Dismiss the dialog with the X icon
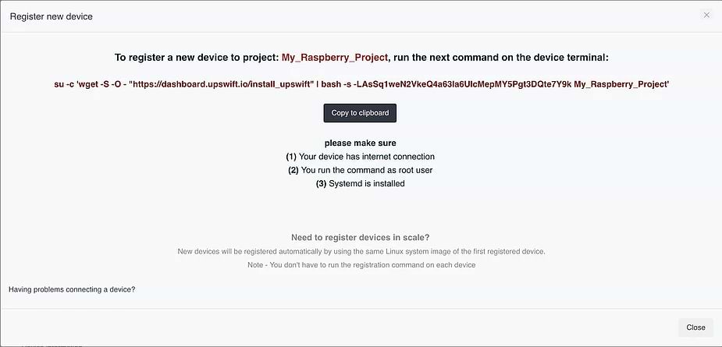Screen dimensions: 722x347 point(706,15)
